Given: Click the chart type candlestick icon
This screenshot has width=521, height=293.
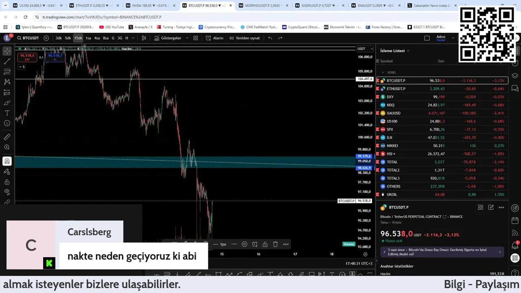Looking at the screenshot, I should [144, 38].
